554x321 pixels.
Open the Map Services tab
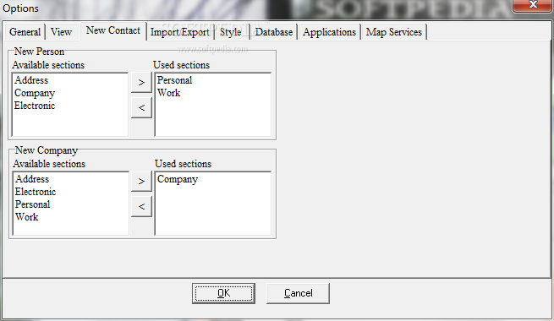pos(393,32)
